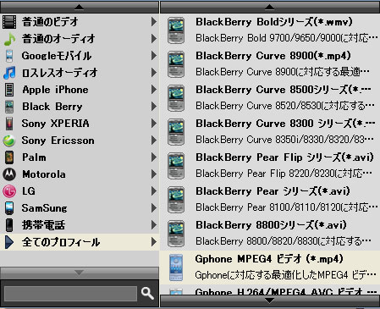Click the LG logo icon
The image size is (380, 309).
9,191
